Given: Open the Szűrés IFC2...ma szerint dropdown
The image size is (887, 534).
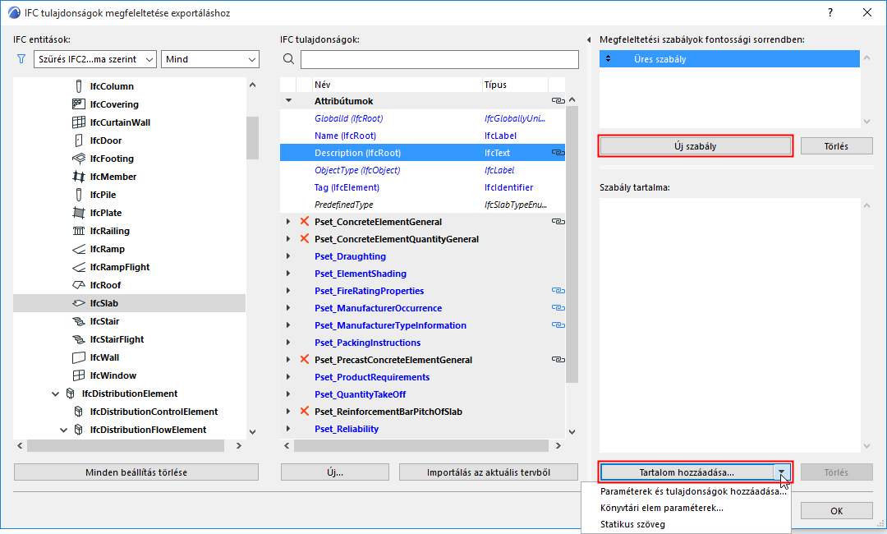Looking at the screenshot, I should 95,59.
